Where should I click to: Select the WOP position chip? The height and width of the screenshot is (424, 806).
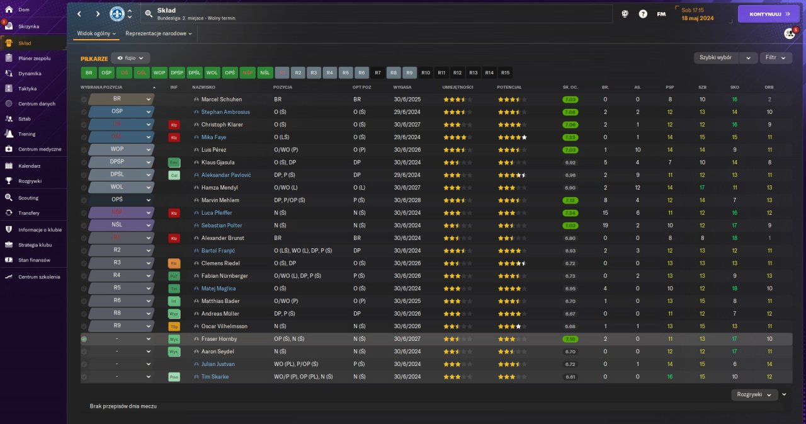pyautogui.click(x=159, y=72)
